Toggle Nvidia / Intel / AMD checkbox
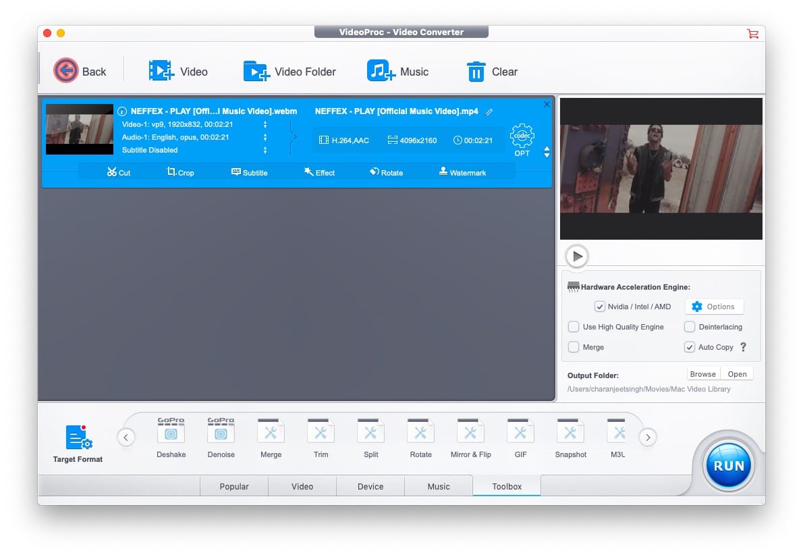The width and height of the screenshot is (803, 555). coord(599,307)
